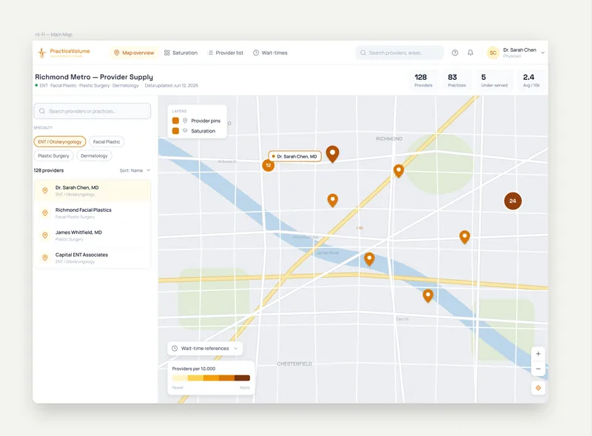Click the 83 Practices stat card
592x436 pixels.
tap(457, 80)
